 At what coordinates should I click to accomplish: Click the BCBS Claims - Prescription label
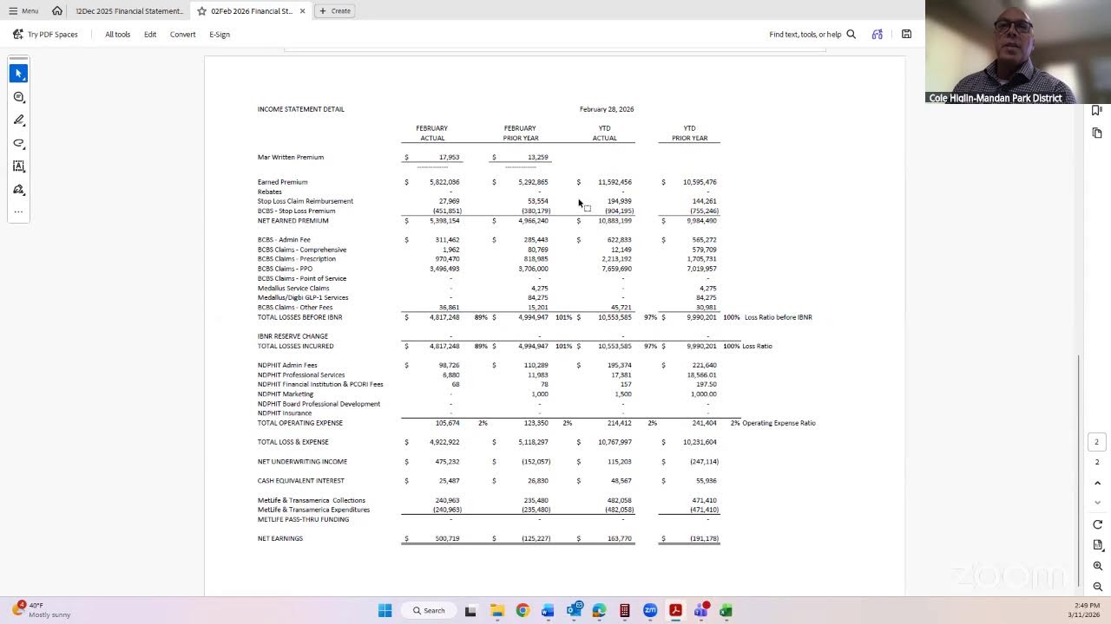[297, 259]
